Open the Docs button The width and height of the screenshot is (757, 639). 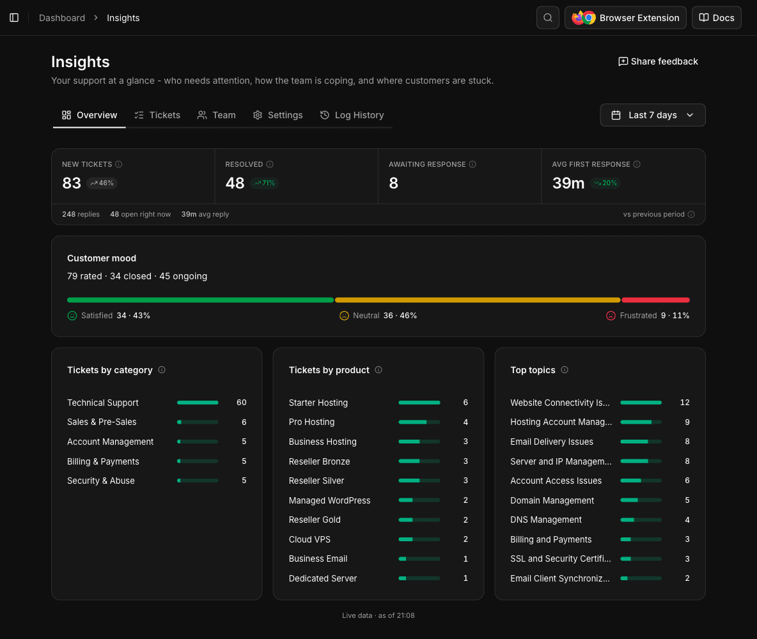[717, 18]
